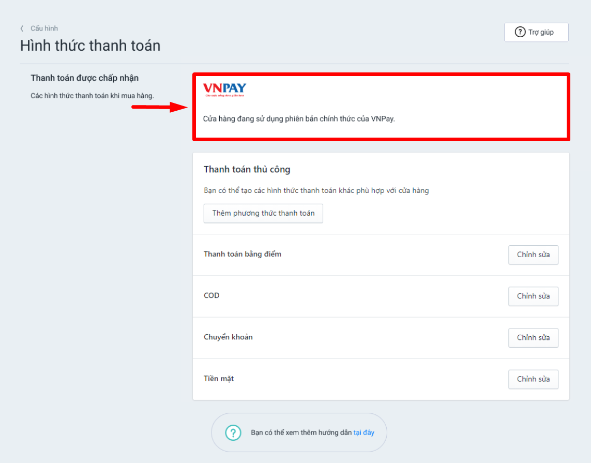Click Thêm phương thức thanh toán
591x463 pixels.
(263, 213)
